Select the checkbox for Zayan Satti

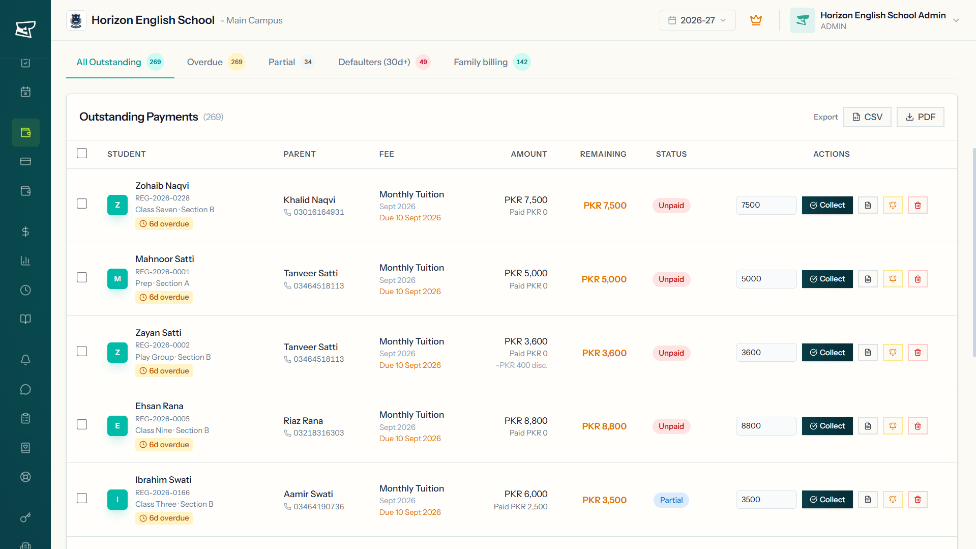click(82, 351)
